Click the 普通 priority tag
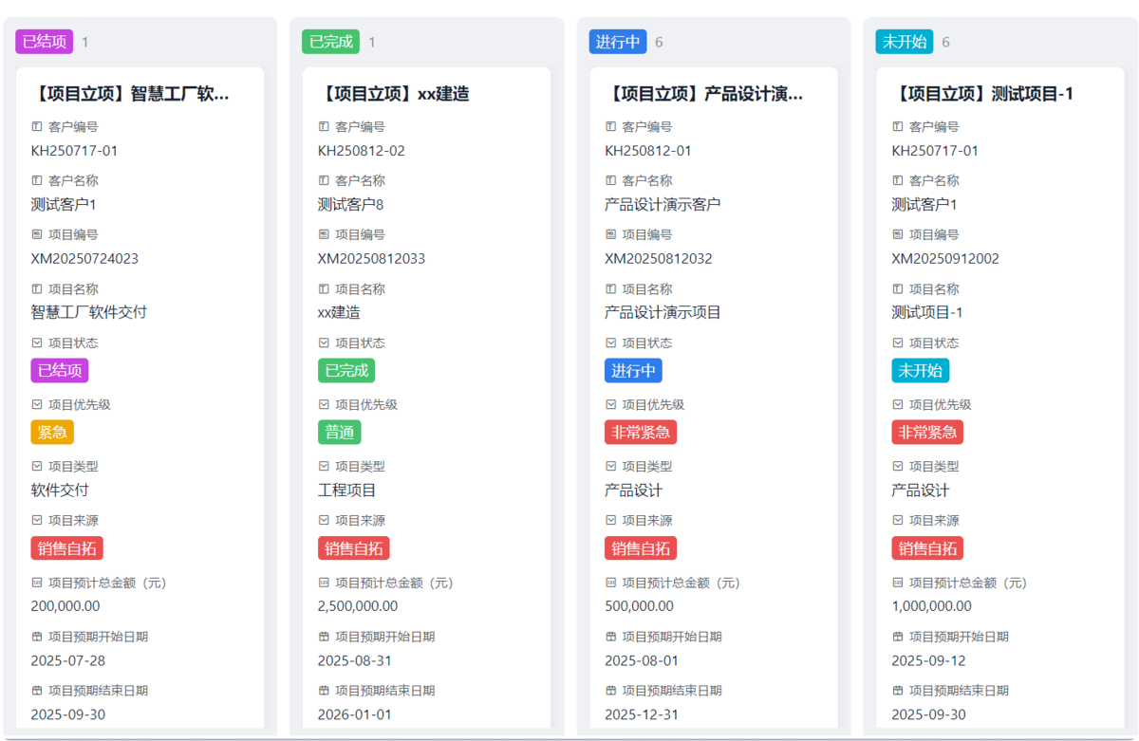This screenshot has height=741, width=1139. pos(339,432)
